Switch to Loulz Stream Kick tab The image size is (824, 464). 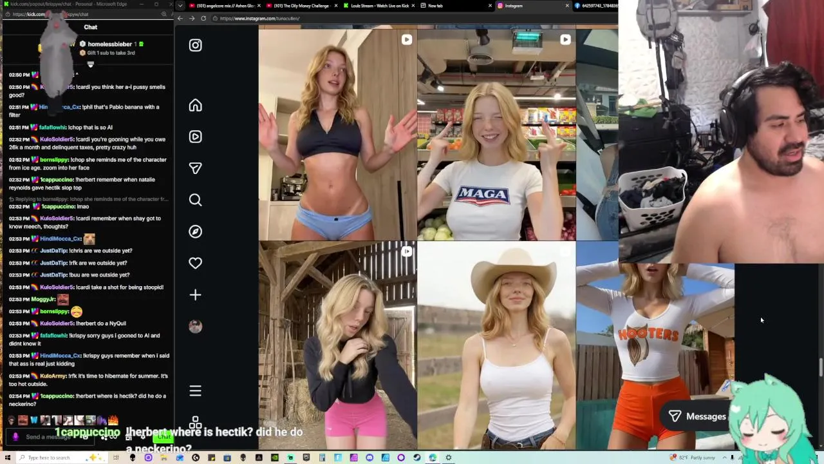pyautogui.click(x=379, y=6)
